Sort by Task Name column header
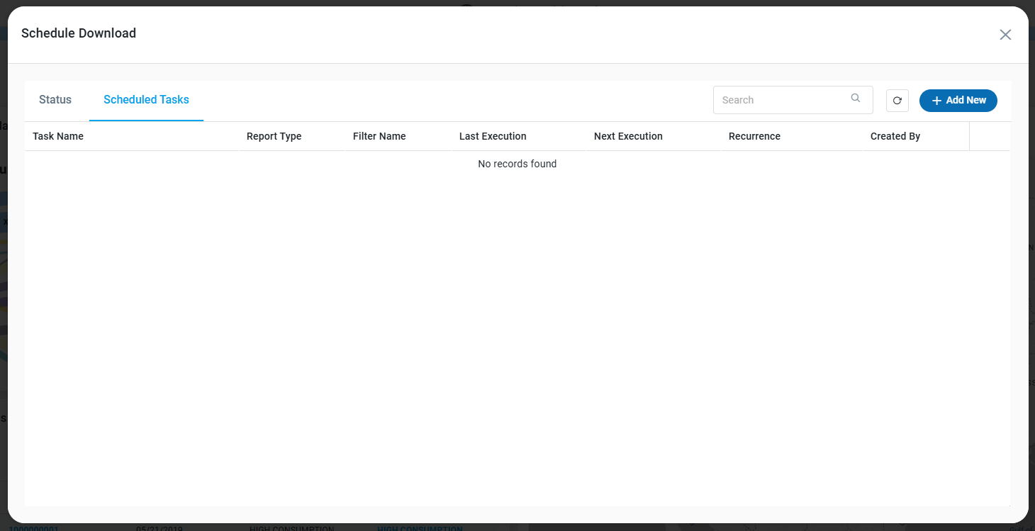The image size is (1035, 531). click(58, 136)
